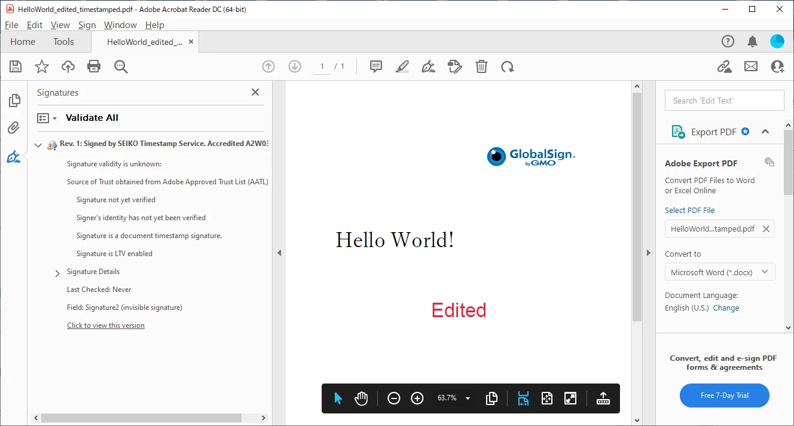Collapse the left navigation pane arrow
This screenshot has width=794, height=426.
[x=279, y=253]
